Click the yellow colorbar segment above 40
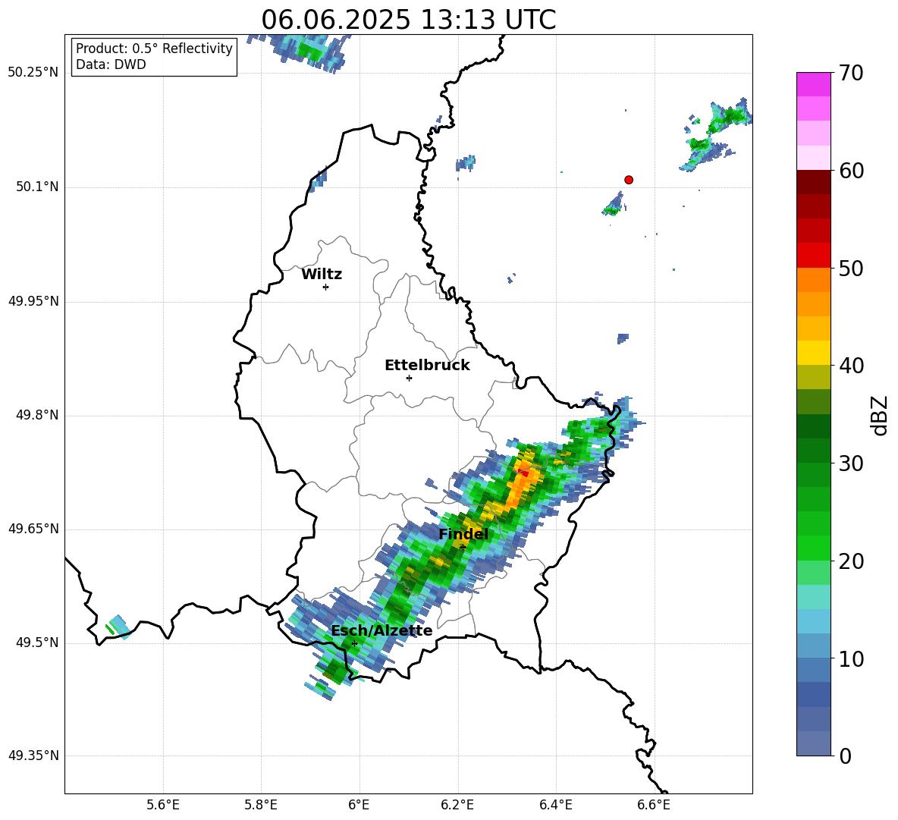This screenshot has width=898, height=820. point(813,353)
